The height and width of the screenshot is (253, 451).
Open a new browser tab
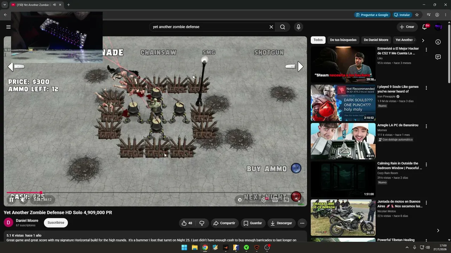(68, 5)
